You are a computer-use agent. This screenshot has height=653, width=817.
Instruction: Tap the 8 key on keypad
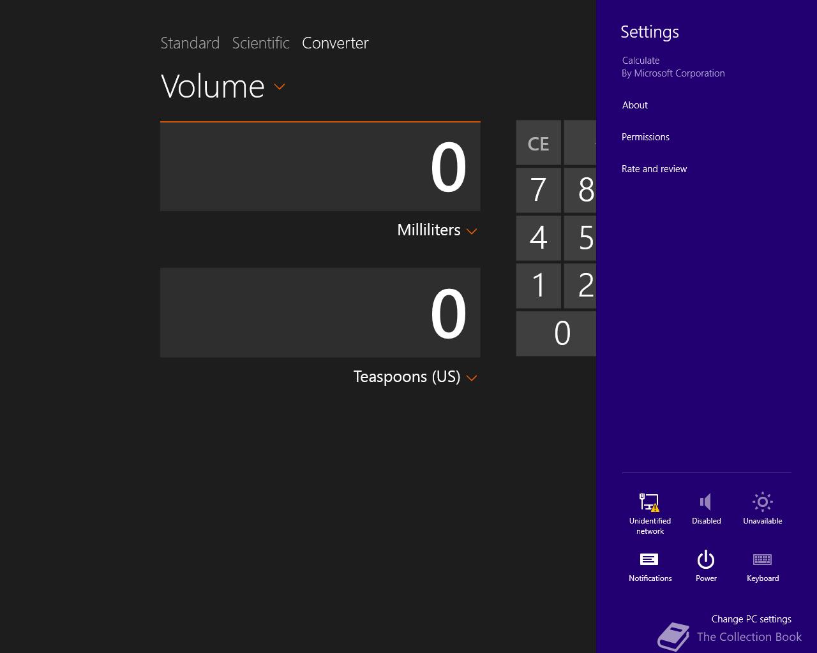(580, 190)
